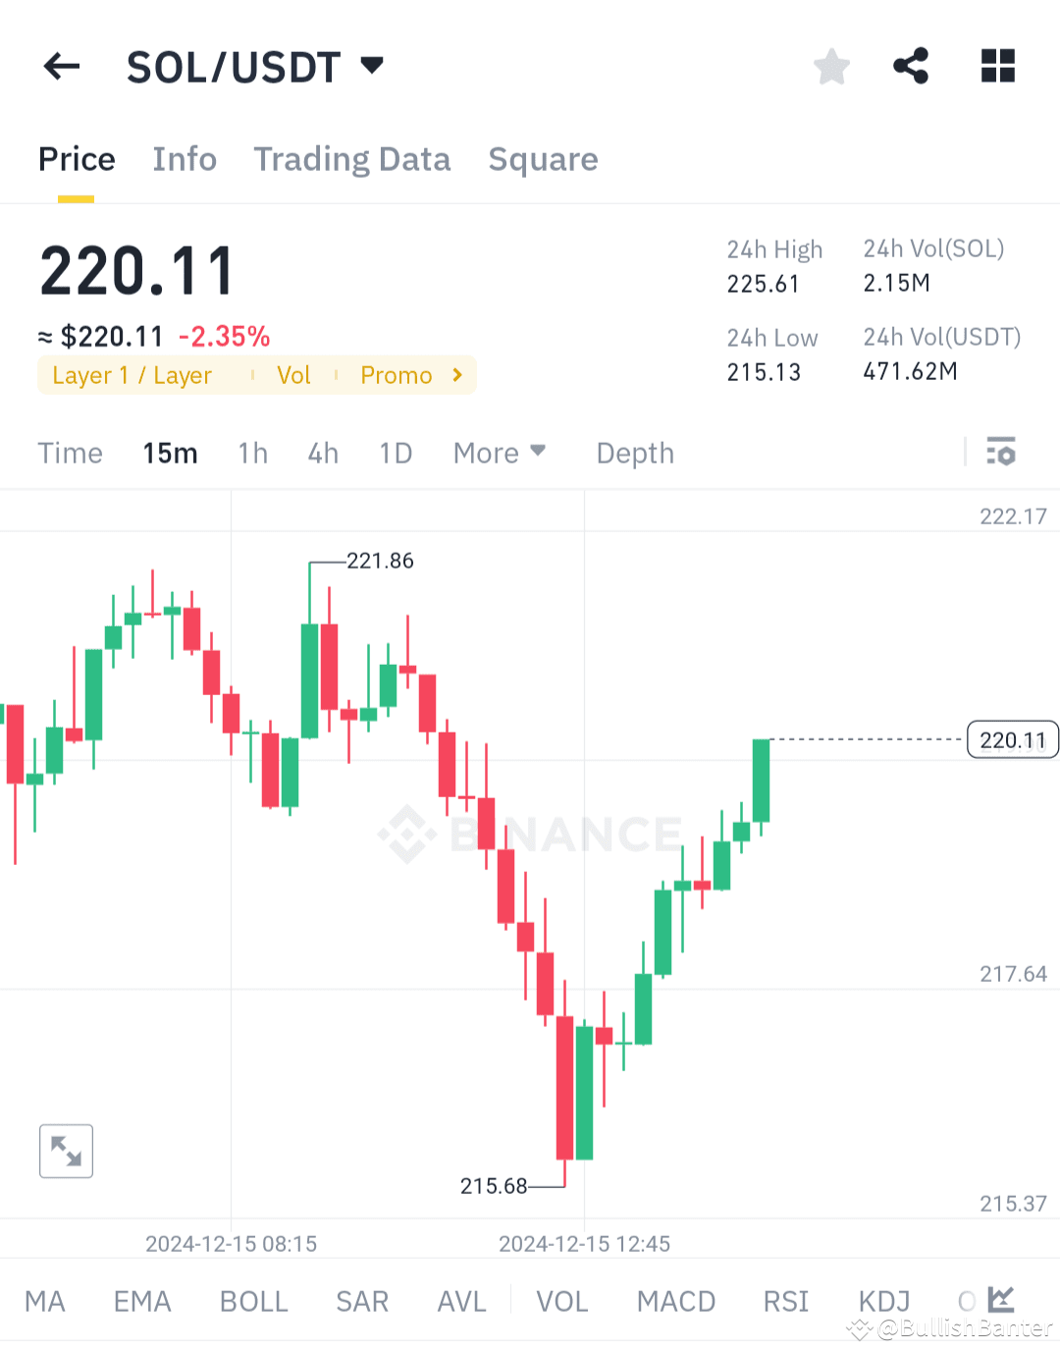Toggle SOL/USDT as a favorite

click(831, 66)
